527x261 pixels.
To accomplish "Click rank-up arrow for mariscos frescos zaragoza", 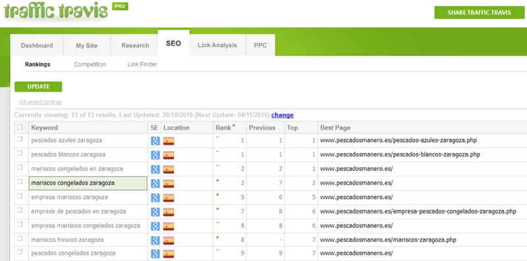I will [217, 237].
